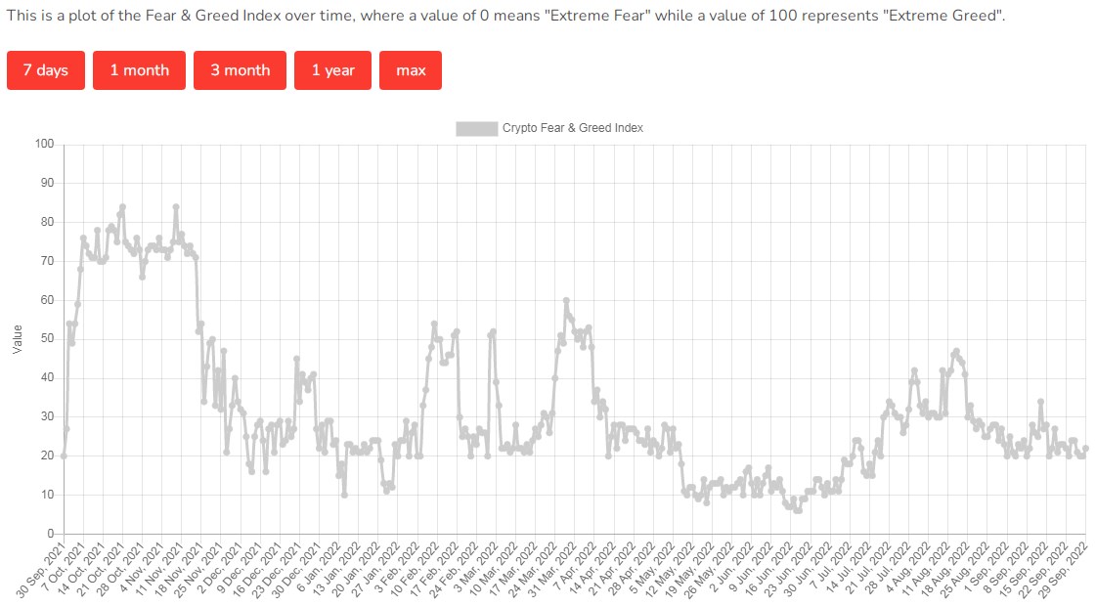The width and height of the screenshot is (1096, 607).
Task: Click the x-axis date '18 Nov, 2021'
Action: click(178, 569)
